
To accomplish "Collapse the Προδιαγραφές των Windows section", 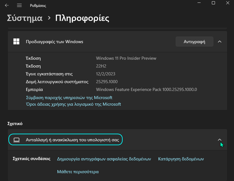I will point(220,42).
